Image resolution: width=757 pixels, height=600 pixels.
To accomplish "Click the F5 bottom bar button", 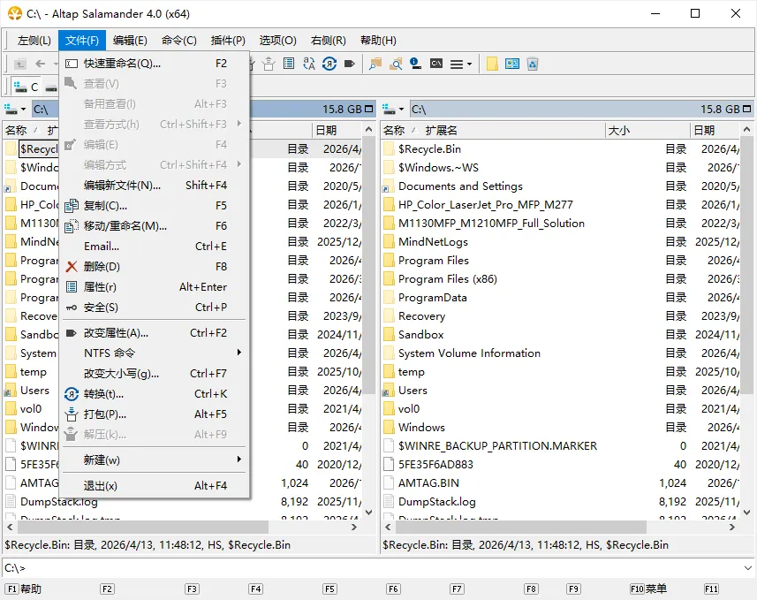I will 329,589.
